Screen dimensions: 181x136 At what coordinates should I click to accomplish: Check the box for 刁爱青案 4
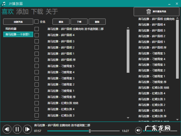(37, 72)
